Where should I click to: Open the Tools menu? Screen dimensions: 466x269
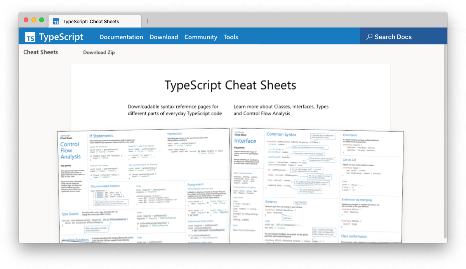point(231,37)
